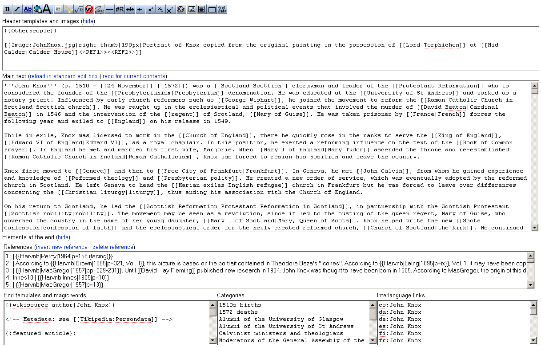Apply italic formatting from the toolbar
This screenshot has width=541, height=347.
(x=17, y=9)
